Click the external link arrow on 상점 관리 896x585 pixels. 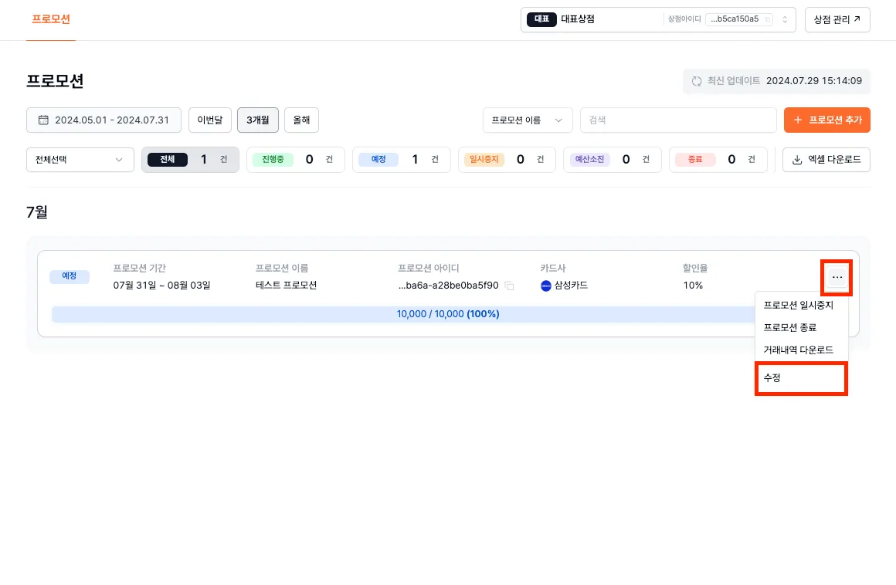[857, 19]
